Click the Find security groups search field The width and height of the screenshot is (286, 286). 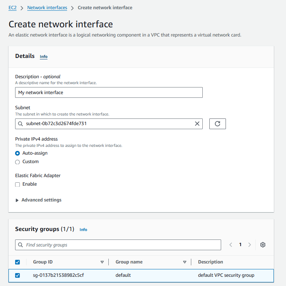coord(122,245)
